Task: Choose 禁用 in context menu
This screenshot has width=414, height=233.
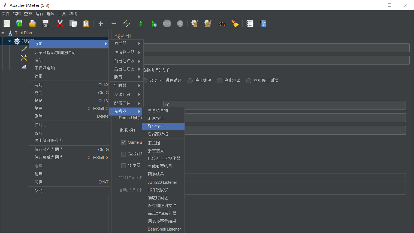Action: click(69, 174)
